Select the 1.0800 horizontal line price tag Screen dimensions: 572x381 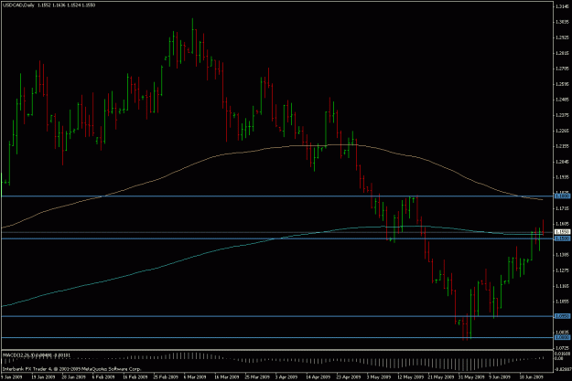562,338
